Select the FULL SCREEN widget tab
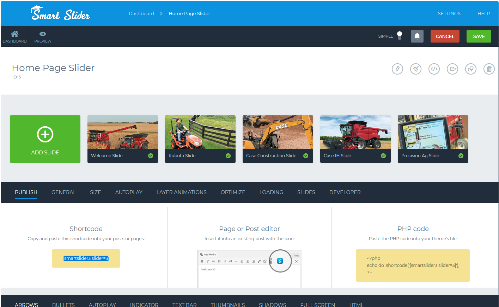 click(x=318, y=304)
